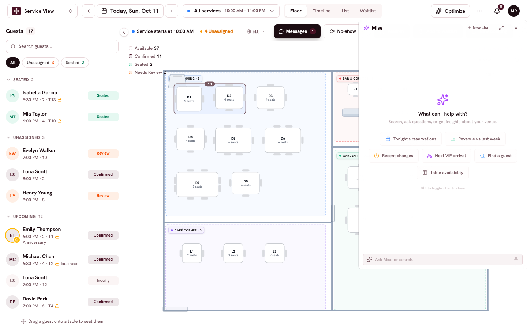Image resolution: width=527 pixels, height=329 pixels.
Task: Open the Messages button
Action: pyautogui.click(x=297, y=31)
